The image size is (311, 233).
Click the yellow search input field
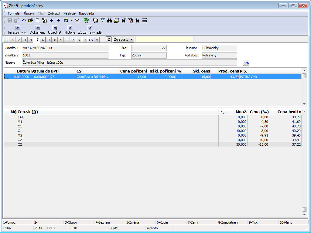click(164, 39)
